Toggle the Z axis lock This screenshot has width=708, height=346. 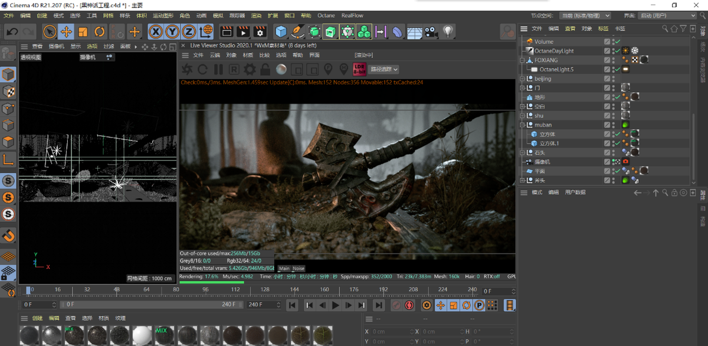coord(189,31)
